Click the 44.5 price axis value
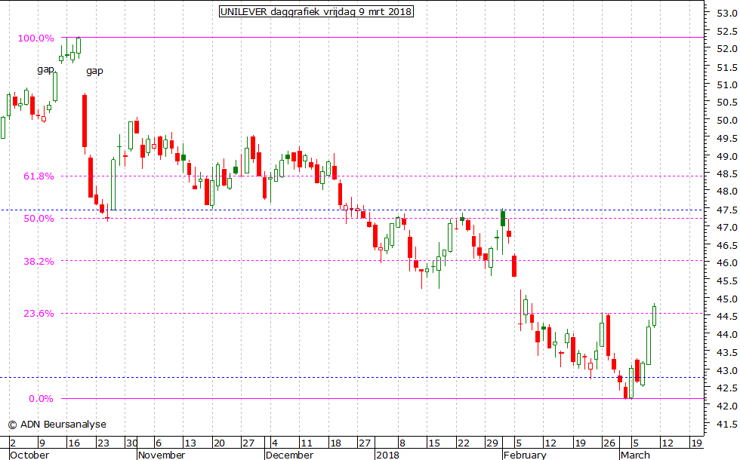Viewport: 740px width, 460px height. 726,316
